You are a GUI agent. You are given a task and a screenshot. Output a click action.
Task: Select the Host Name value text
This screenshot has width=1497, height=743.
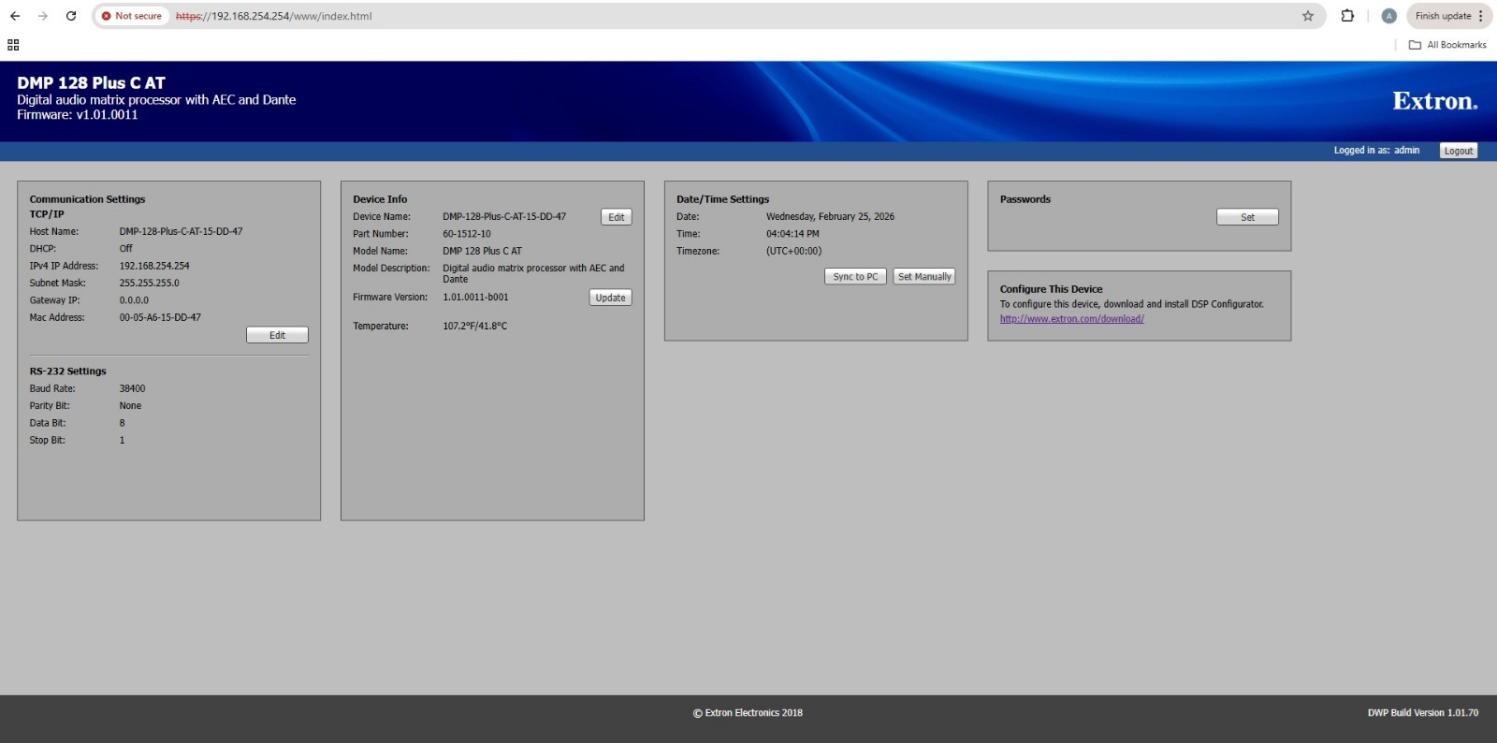(x=181, y=231)
